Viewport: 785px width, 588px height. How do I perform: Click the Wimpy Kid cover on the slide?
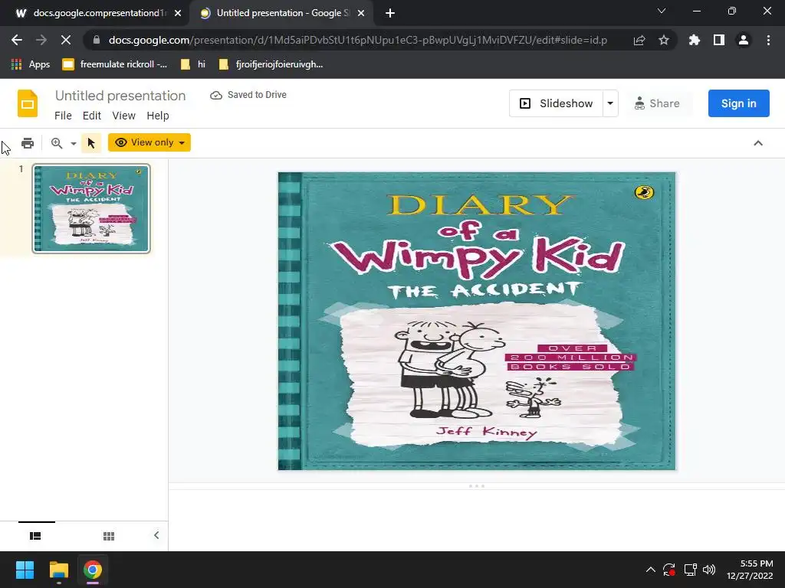click(477, 321)
